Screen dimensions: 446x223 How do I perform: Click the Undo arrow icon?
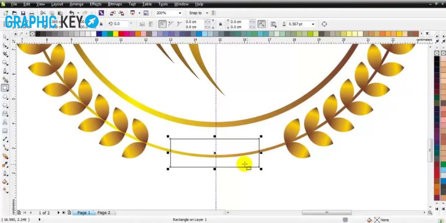(x=72, y=13)
